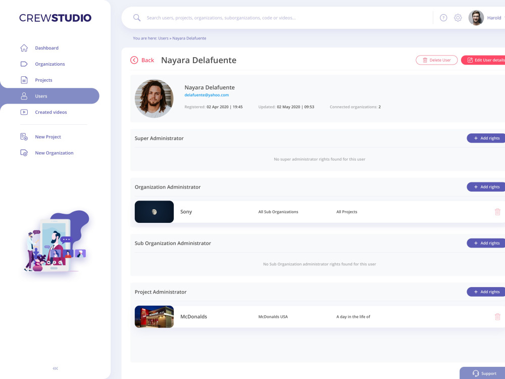This screenshot has width=505, height=379.
Task: Click the Sony organization thumbnail
Action: (154, 212)
